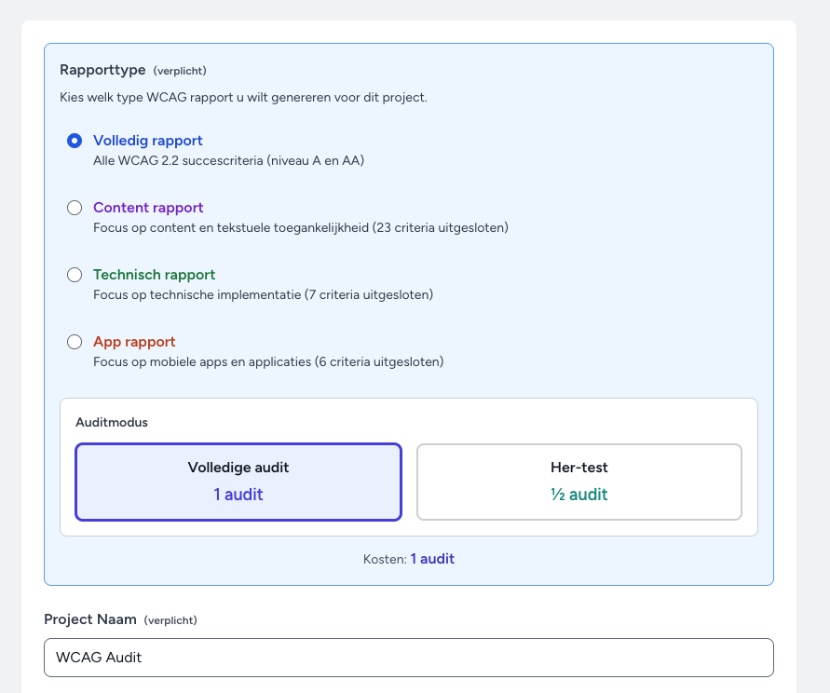Click the green 'Technisch rapport' label text
This screenshot has width=830, height=693.
[154, 275]
